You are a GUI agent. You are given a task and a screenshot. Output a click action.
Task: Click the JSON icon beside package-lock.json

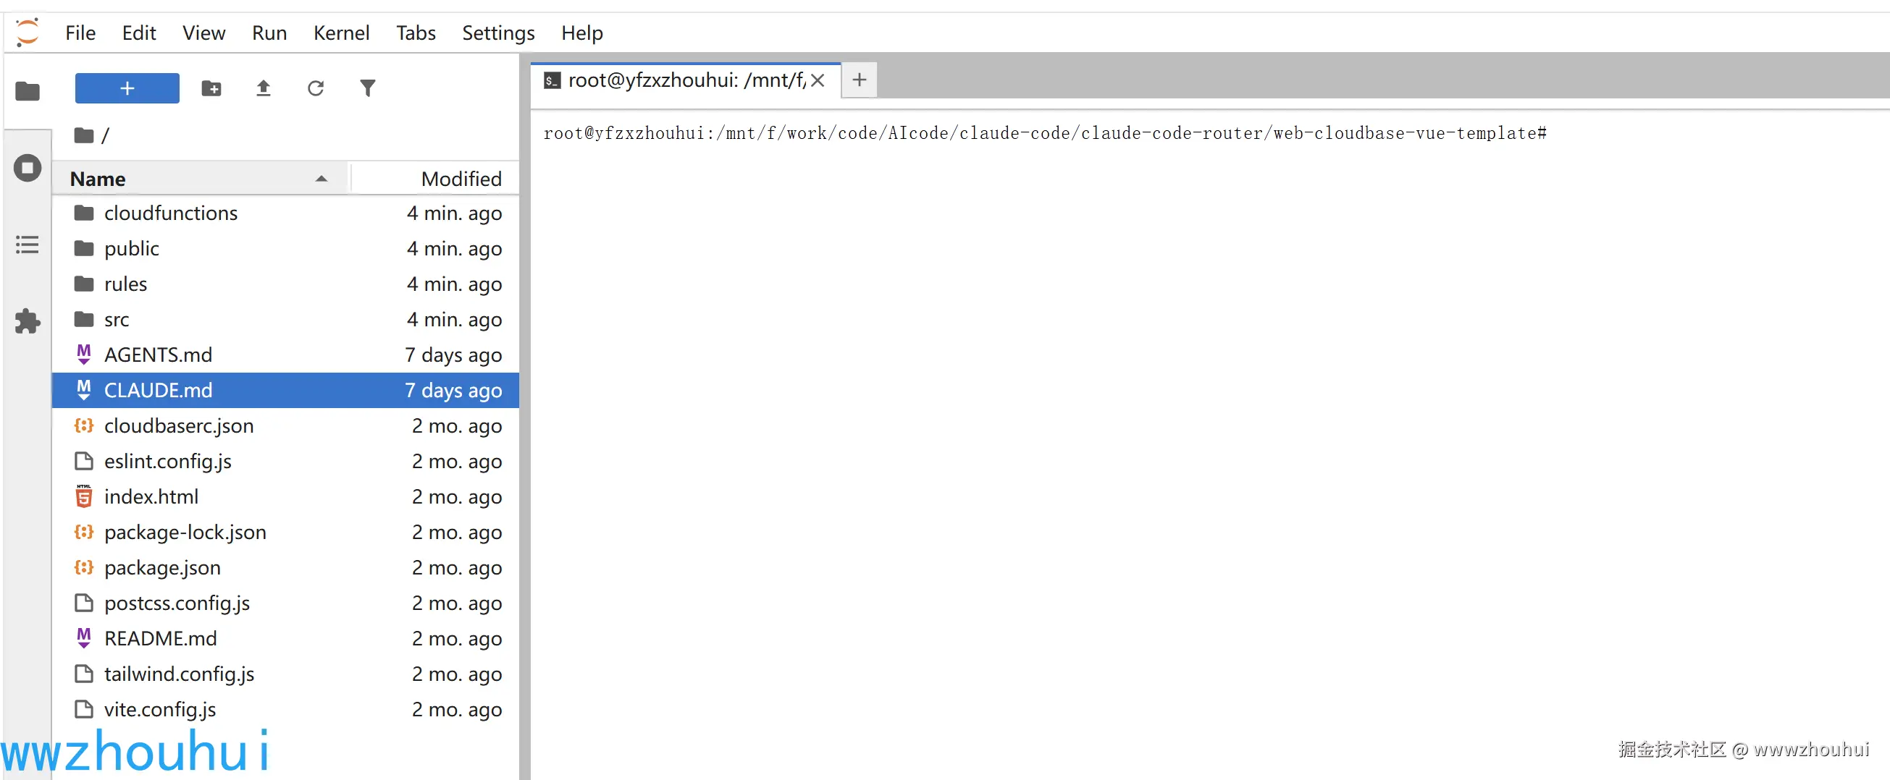84,532
